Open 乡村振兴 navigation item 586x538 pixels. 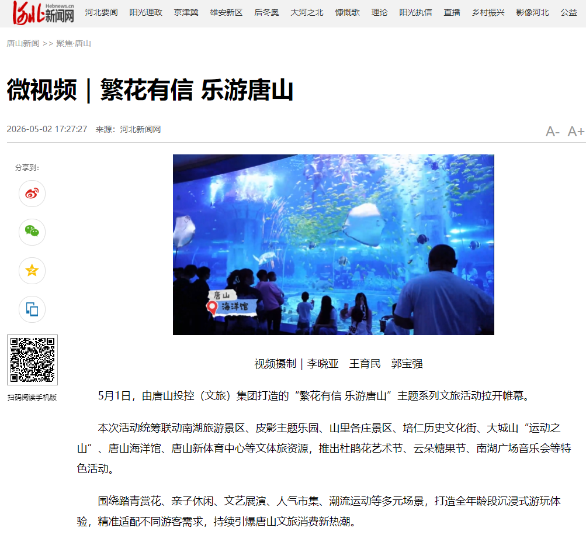[488, 13]
